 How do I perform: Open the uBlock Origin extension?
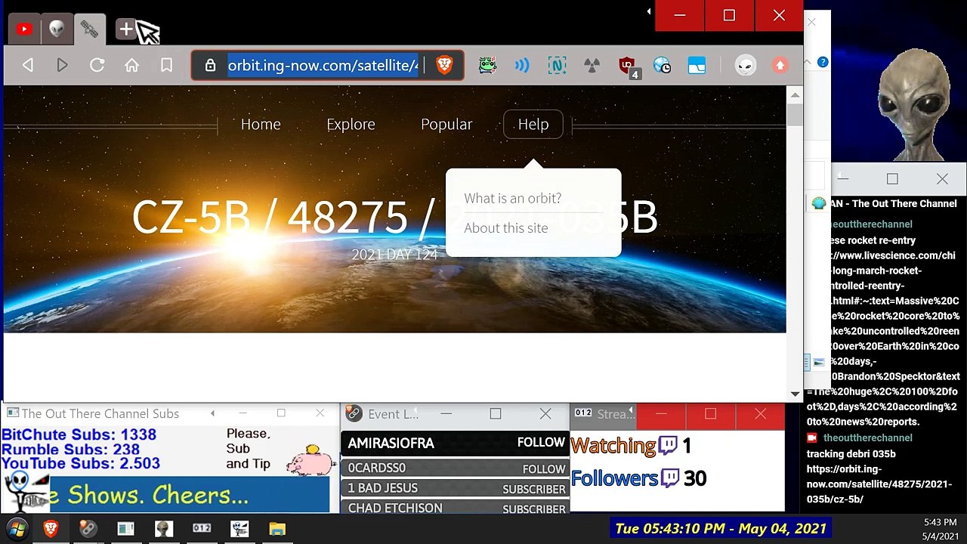[x=627, y=66]
